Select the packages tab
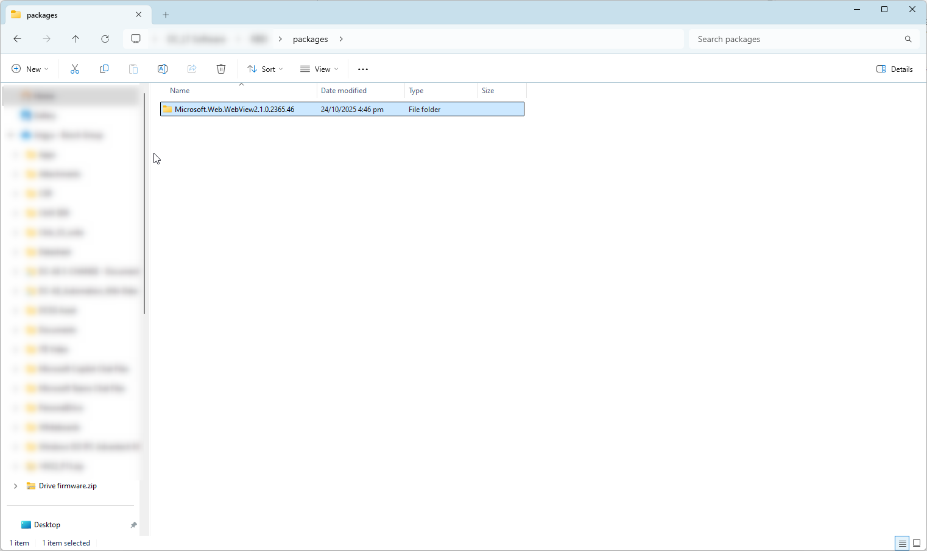 coord(77,15)
